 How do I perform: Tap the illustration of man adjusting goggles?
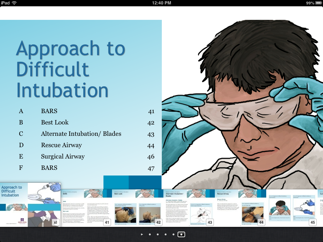point(242,104)
